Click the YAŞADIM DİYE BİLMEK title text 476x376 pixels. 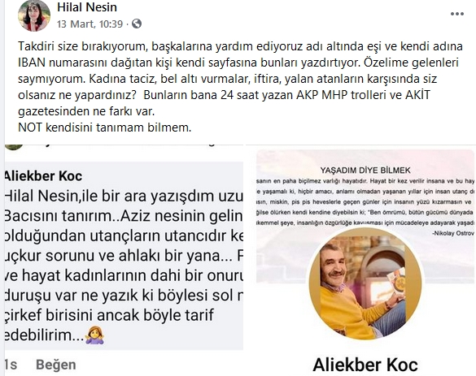coord(365,171)
